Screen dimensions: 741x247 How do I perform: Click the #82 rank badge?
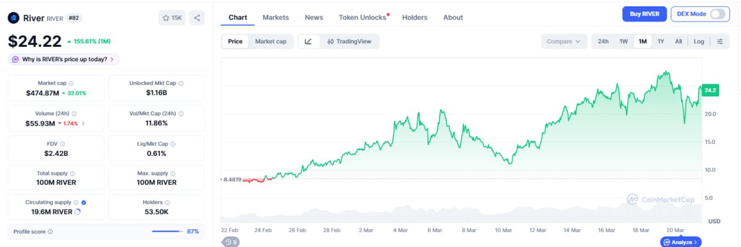tap(74, 18)
